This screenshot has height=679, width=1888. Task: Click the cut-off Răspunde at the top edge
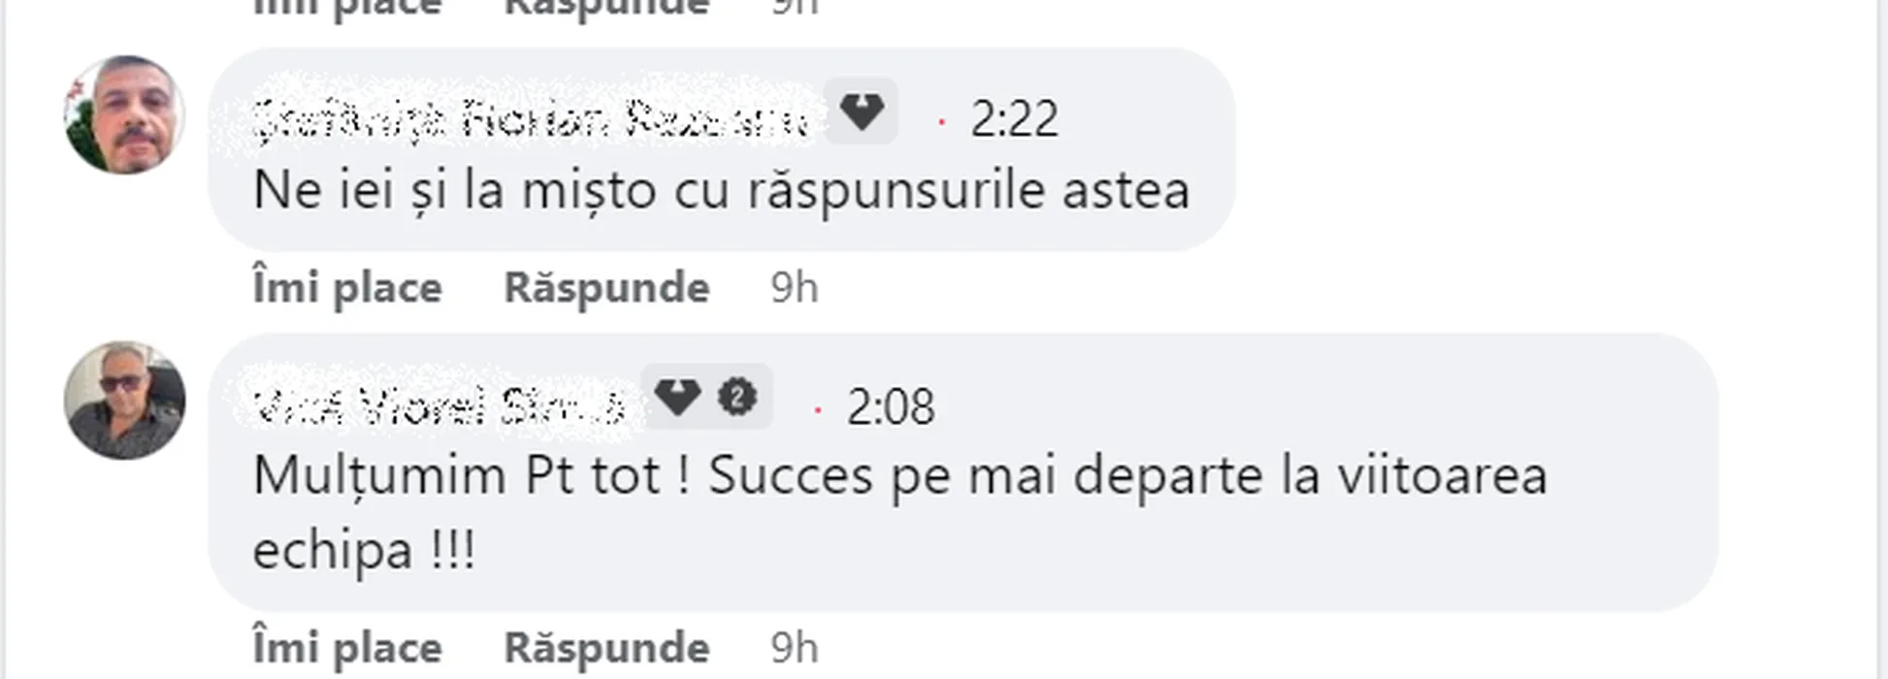point(606,8)
